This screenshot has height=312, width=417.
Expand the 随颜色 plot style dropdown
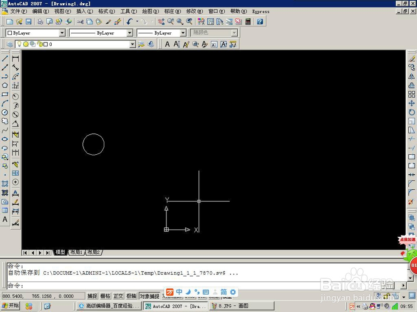(x=234, y=33)
